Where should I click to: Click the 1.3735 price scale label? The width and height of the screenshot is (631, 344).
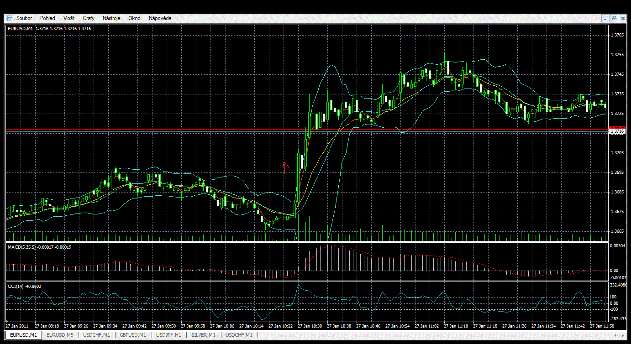[617, 94]
